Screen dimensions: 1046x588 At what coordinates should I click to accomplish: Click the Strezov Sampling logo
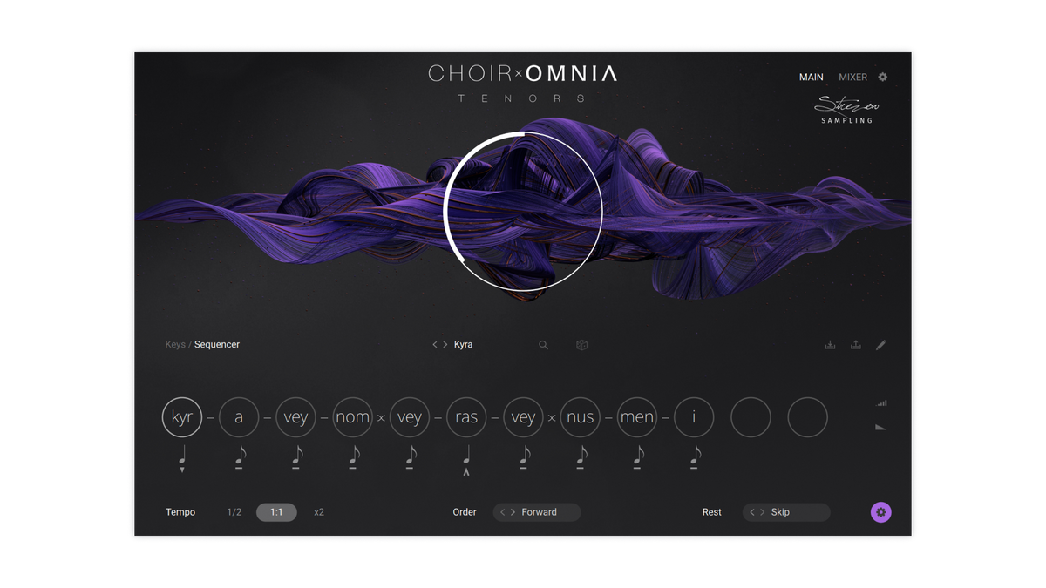(x=847, y=111)
